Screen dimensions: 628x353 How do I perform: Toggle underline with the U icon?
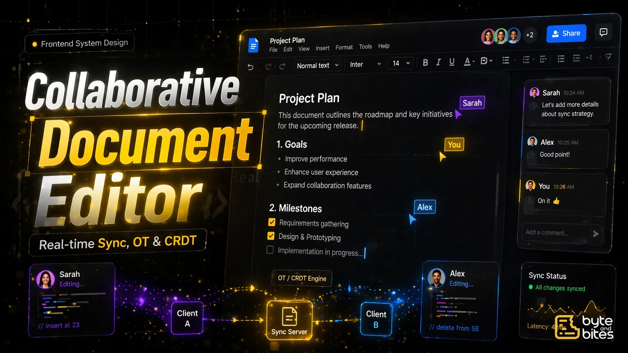pyautogui.click(x=452, y=62)
